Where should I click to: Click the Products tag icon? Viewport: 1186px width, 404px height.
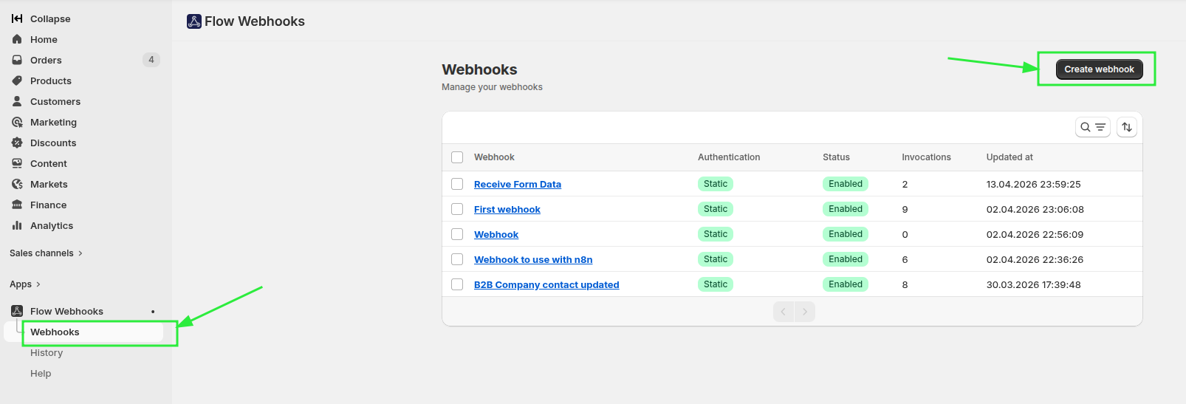point(17,81)
